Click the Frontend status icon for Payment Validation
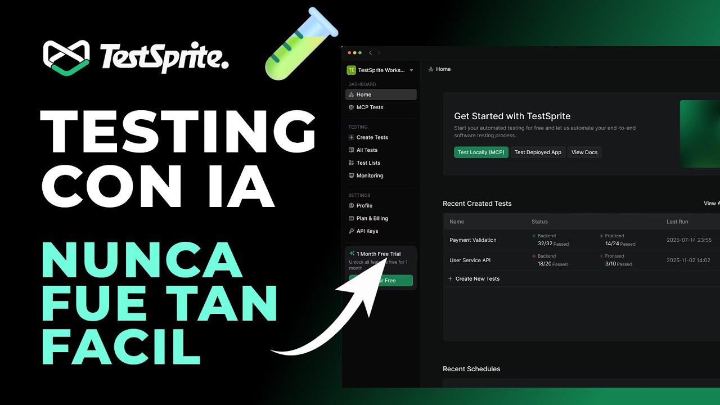 (601, 236)
